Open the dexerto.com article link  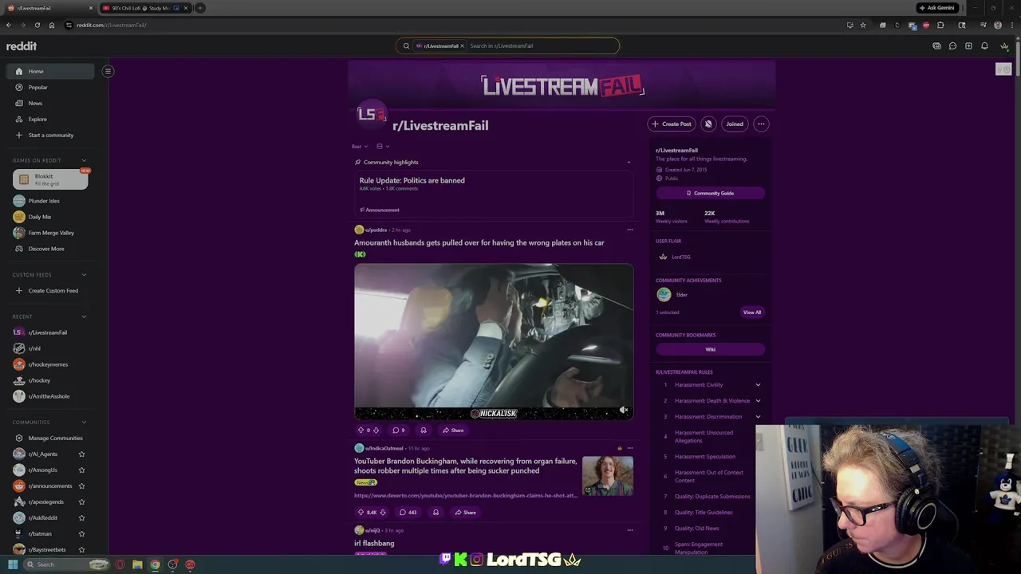pos(466,496)
